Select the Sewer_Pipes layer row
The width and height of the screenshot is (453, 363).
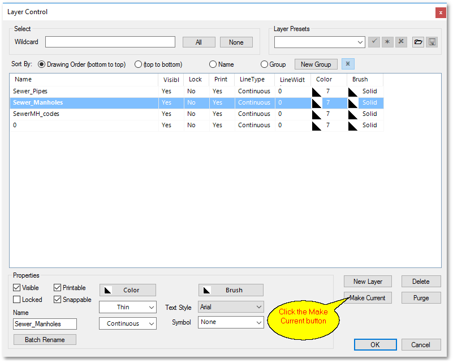(x=197, y=91)
